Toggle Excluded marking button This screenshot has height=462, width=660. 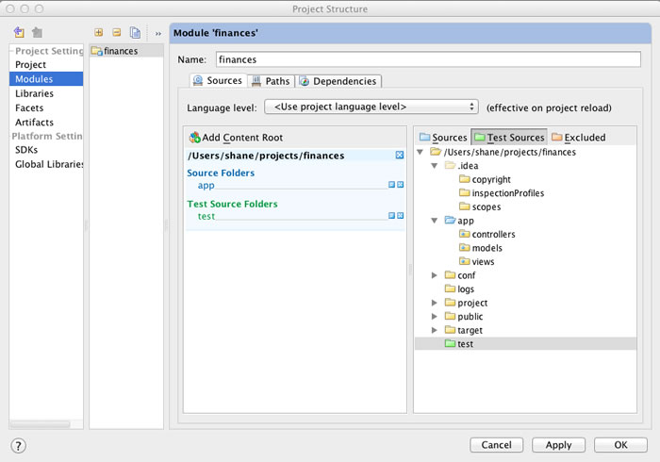(x=578, y=138)
